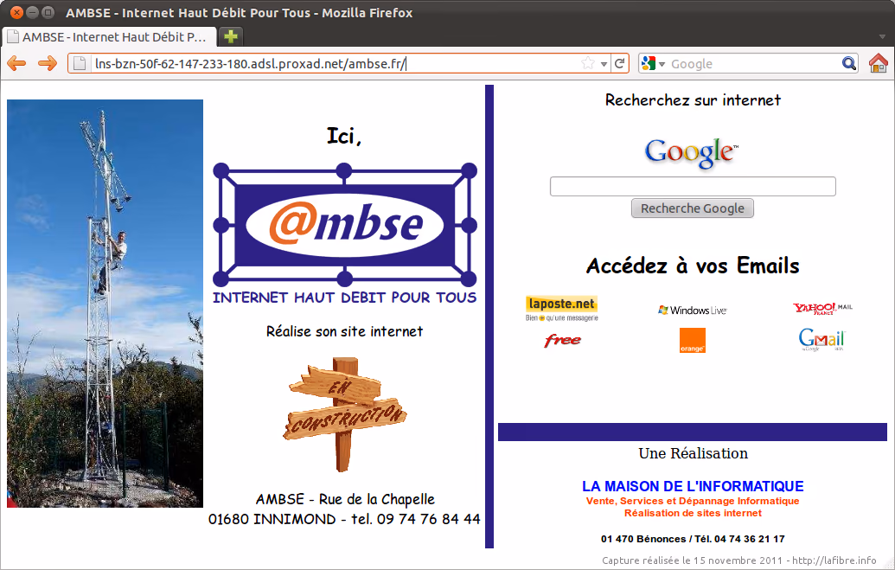The width and height of the screenshot is (895, 570).
Task: Reload the page with the refresh icon
Action: [x=620, y=63]
